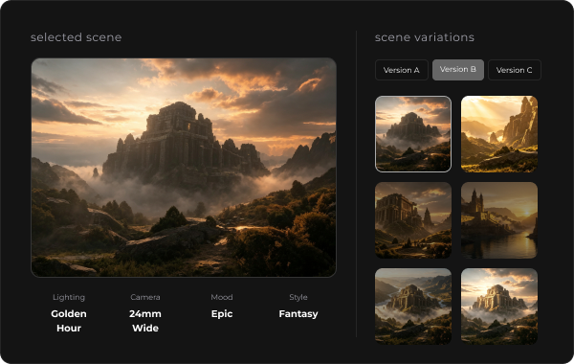Select the highlighted misty fortress thumbnail

click(x=413, y=134)
